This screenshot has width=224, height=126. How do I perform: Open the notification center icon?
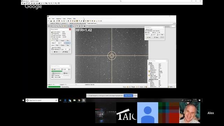coord(199,100)
